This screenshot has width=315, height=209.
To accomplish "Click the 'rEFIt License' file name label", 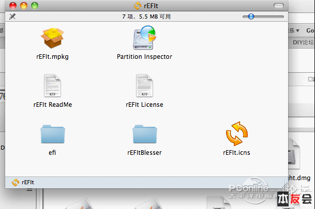I will (144, 105).
